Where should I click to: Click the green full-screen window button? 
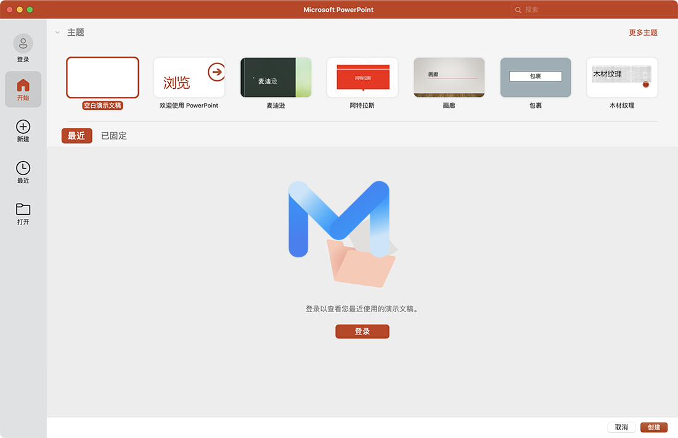[30, 9]
